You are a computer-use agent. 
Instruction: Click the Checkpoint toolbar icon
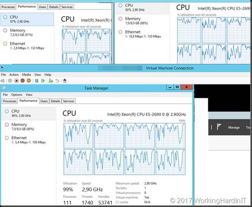coord(51,81)
